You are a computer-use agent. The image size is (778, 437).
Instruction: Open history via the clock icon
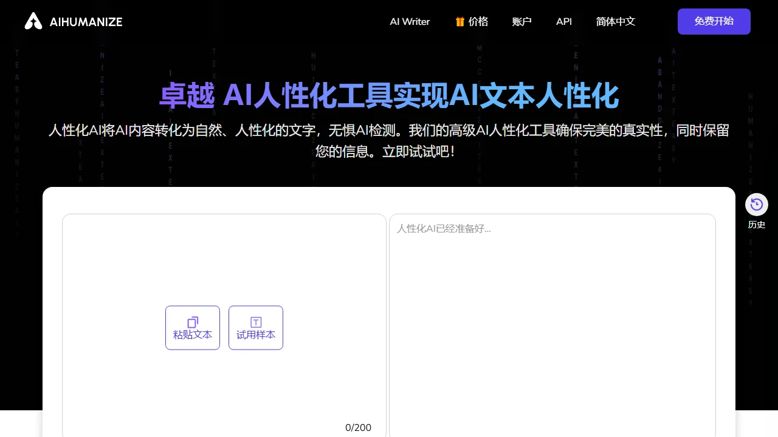(x=757, y=205)
